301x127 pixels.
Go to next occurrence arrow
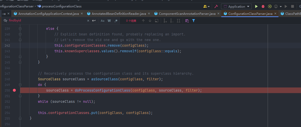tap(150, 21)
